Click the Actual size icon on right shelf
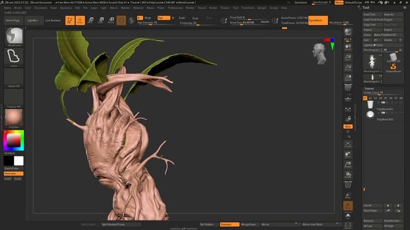The height and width of the screenshot is (230, 410). tap(348, 68)
